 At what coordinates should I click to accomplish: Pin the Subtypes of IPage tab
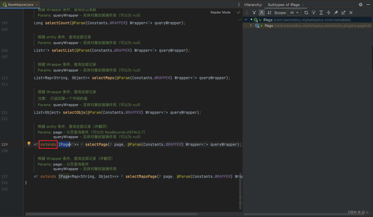pyautogui.click(x=336, y=13)
